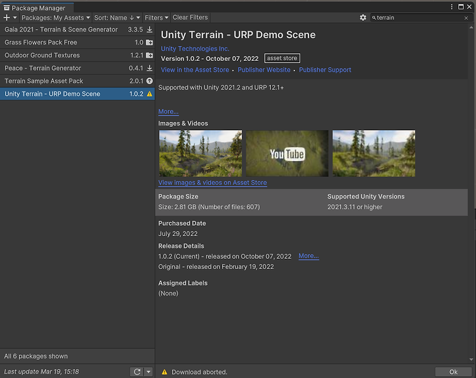This screenshot has height=378, width=476.
Task: Select Terrain Sample Asset Pack package
Action: click(x=77, y=81)
